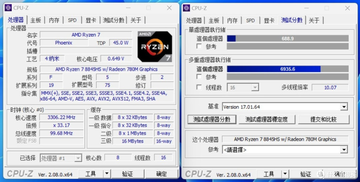
Task: Click the 验证 button in right window
Action: (306, 174)
